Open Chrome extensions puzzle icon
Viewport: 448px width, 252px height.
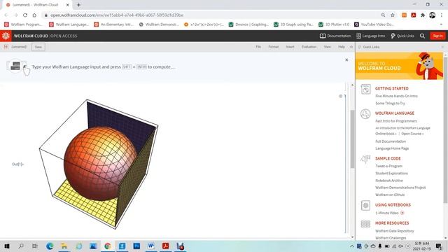(x=423, y=15)
